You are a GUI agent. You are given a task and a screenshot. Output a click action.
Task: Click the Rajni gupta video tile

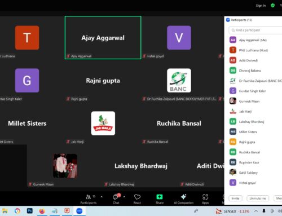(x=103, y=81)
